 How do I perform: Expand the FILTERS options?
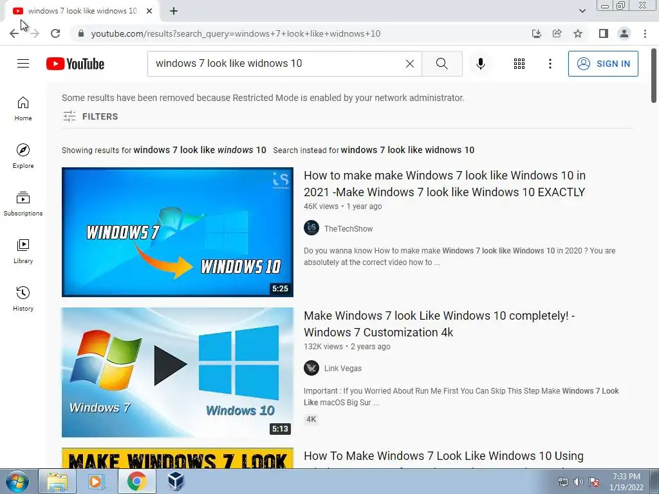pos(90,116)
